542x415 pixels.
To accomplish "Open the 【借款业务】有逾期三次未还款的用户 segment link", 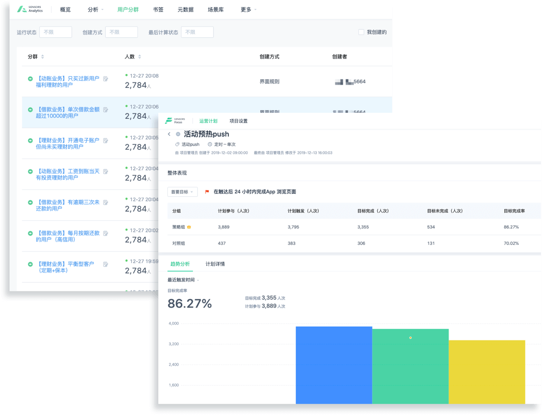I will click(x=68, y=205).
